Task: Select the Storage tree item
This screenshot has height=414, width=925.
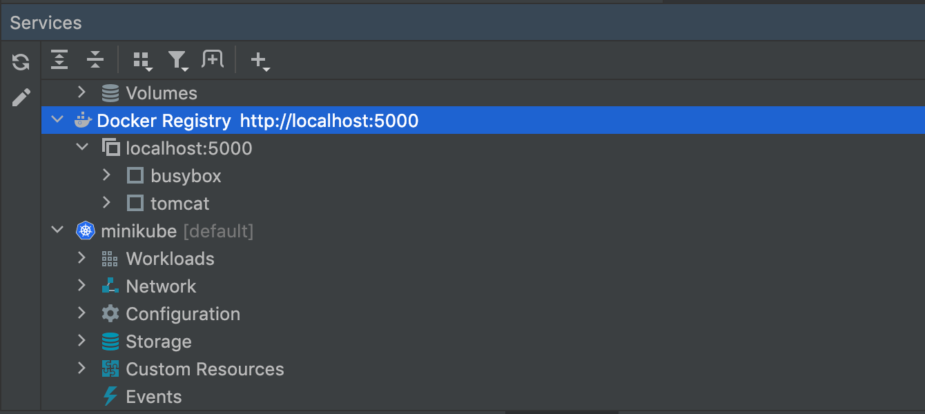Action: pos(158,342)
